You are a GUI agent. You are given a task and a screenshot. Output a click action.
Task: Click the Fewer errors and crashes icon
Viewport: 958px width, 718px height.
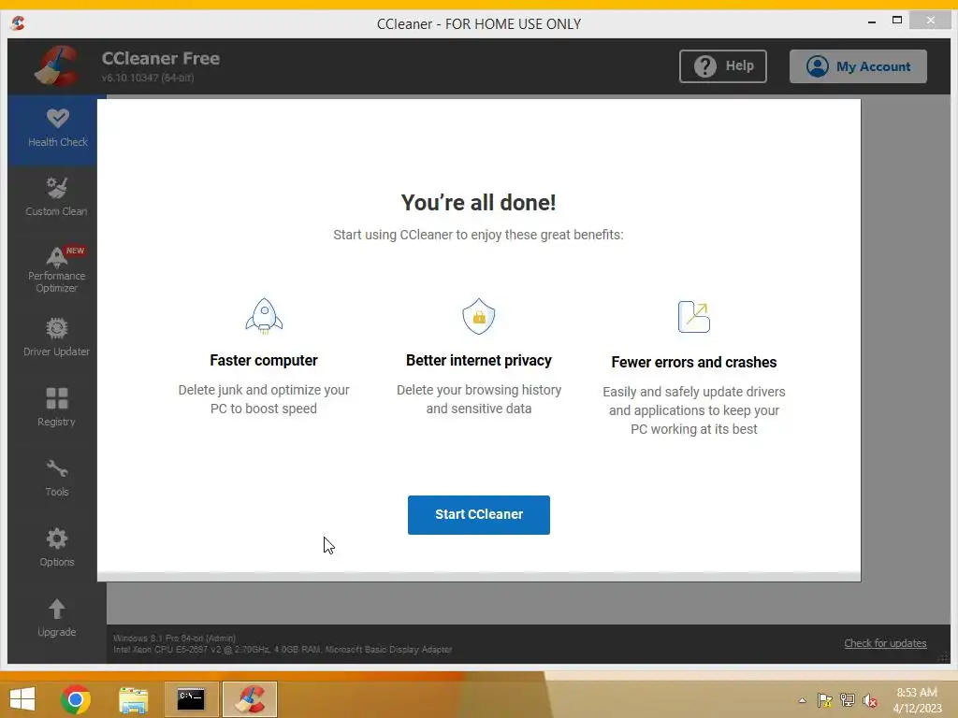pyautogui.click(x=693, y=316)
